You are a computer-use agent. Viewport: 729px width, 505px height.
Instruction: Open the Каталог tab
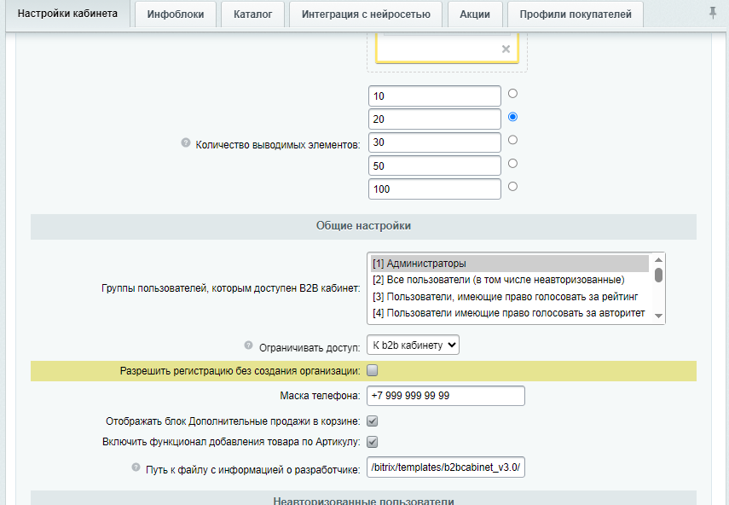tap(253, 15)
